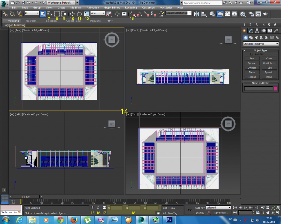Click the time slider showing 0 / 100
The width and height of the screenshot is (281, 224).
pos(26,197)
